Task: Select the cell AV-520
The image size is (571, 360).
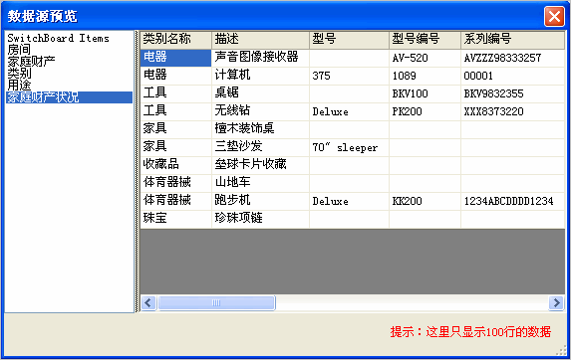Action: tap(425, 58)
